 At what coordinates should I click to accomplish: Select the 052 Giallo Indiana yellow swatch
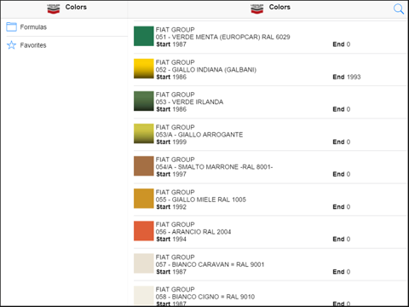[x=144, y=68]
